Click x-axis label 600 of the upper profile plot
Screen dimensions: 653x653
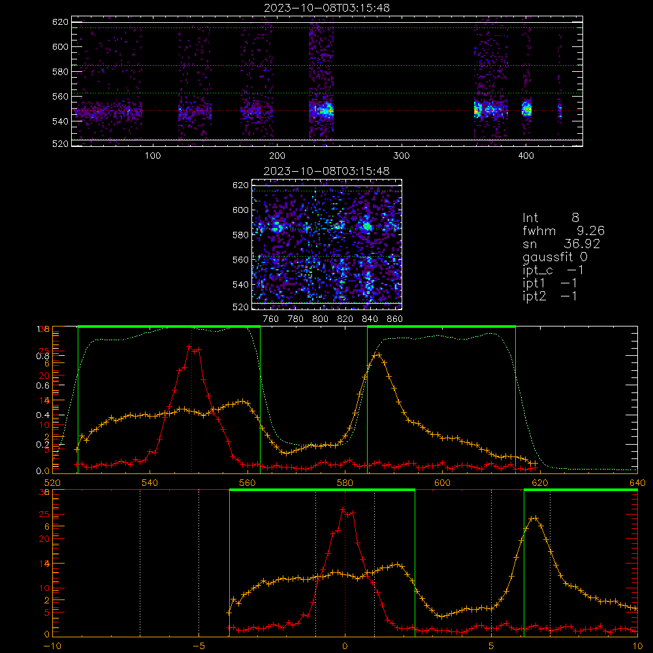click(442, 483)
